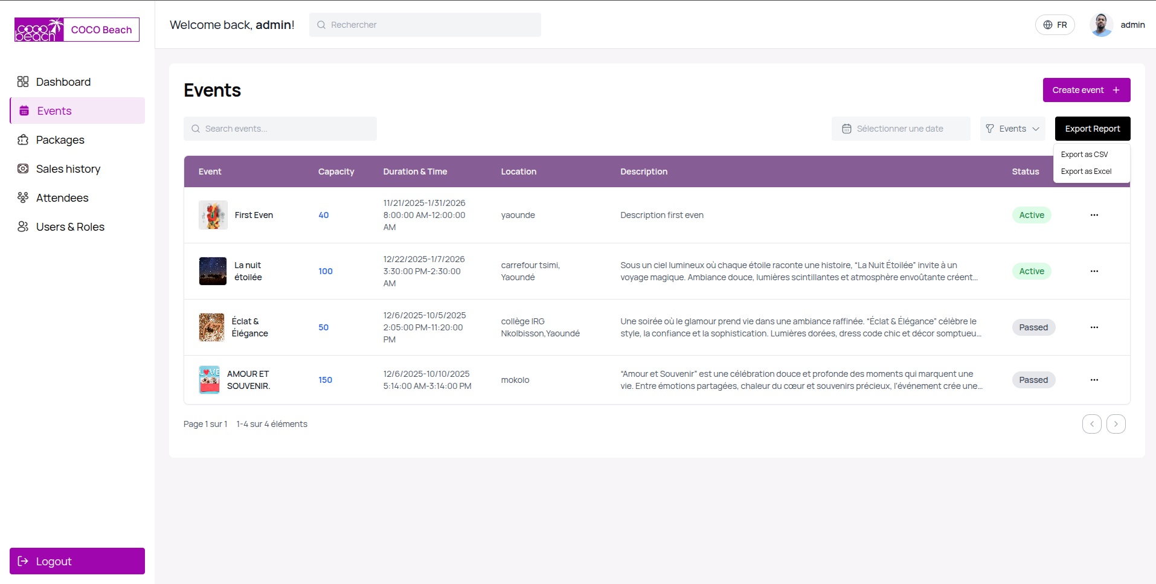Viewport: 1156px width, 584px height.
Task: Open three-dot menu for AMOUR ET SOUVENIR
Action: 1094,380
